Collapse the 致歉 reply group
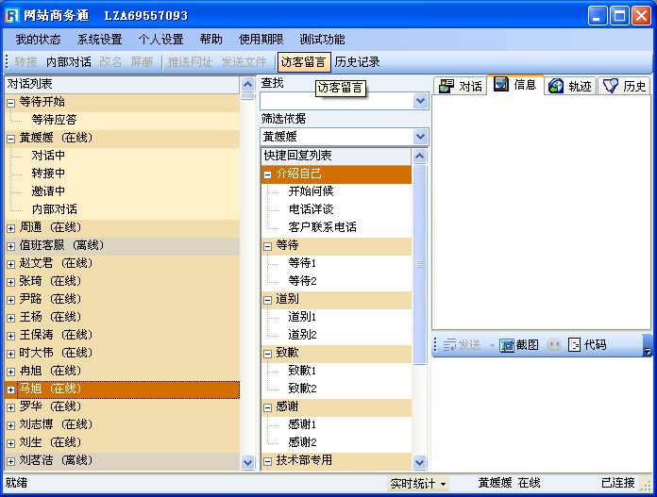The width and height of the screenshot is (657, 497). point(267,354)
